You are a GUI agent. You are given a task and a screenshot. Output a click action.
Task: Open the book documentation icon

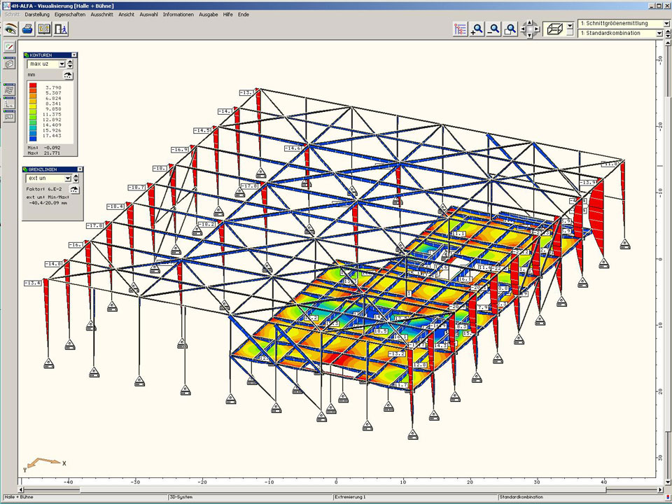pos(44,29)
